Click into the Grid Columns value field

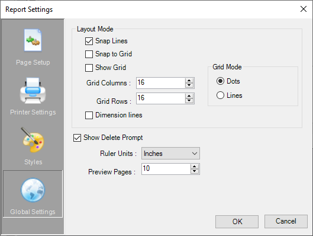[161, 83]
